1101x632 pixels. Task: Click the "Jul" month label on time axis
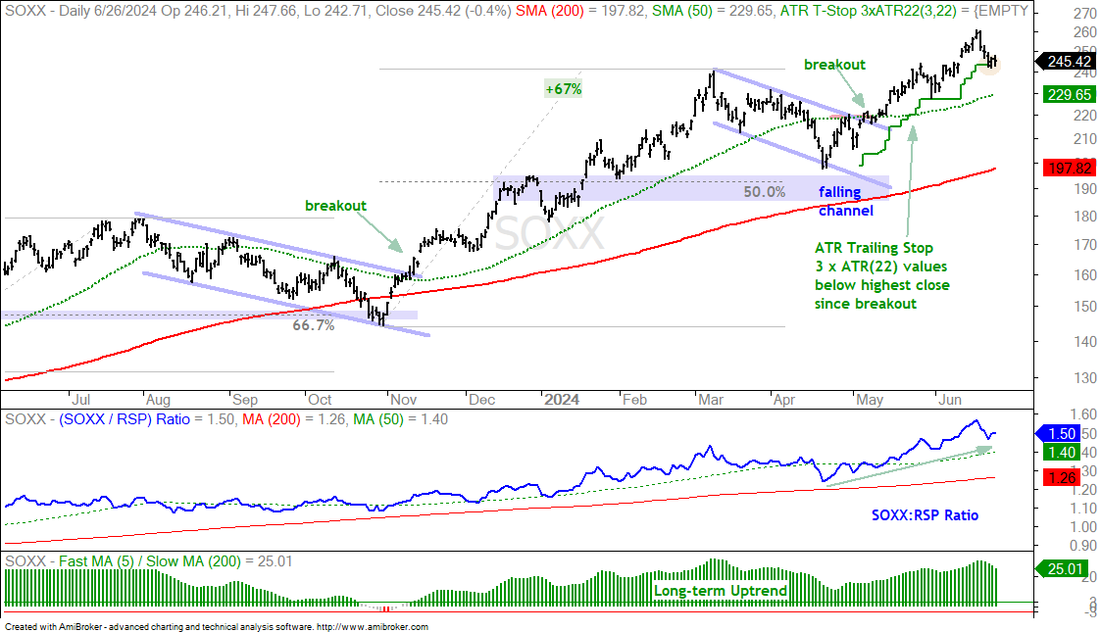pos(80,400)
